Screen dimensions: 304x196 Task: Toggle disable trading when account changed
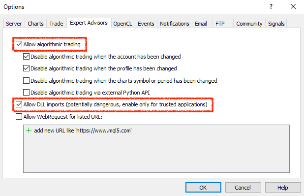pyautogui.click(x=26, y=57)
